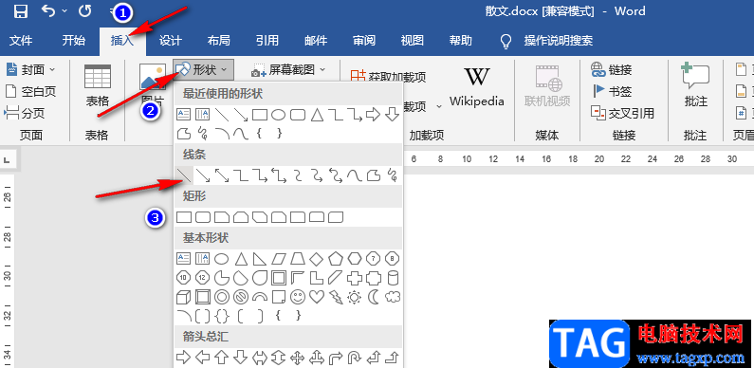
Task: Insert a 分页 page break
Action: [x=25, y=113]
